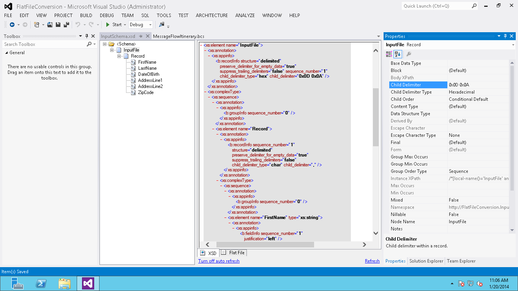
Task: Collapse the InputFile tree node
Action: click(x=112, y=50)
